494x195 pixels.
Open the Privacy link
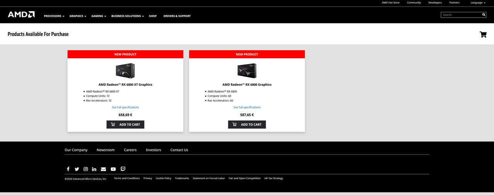[148, 178]
